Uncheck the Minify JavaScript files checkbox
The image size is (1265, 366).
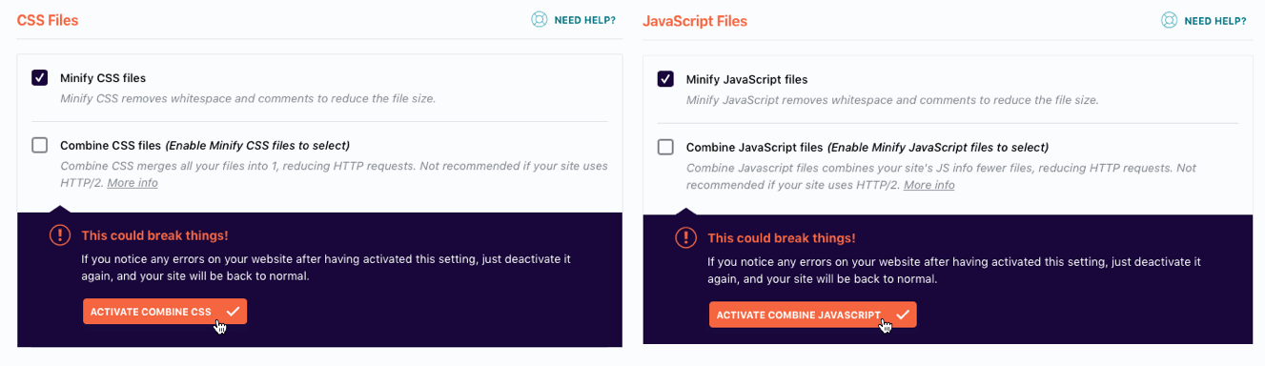point(665,79)
